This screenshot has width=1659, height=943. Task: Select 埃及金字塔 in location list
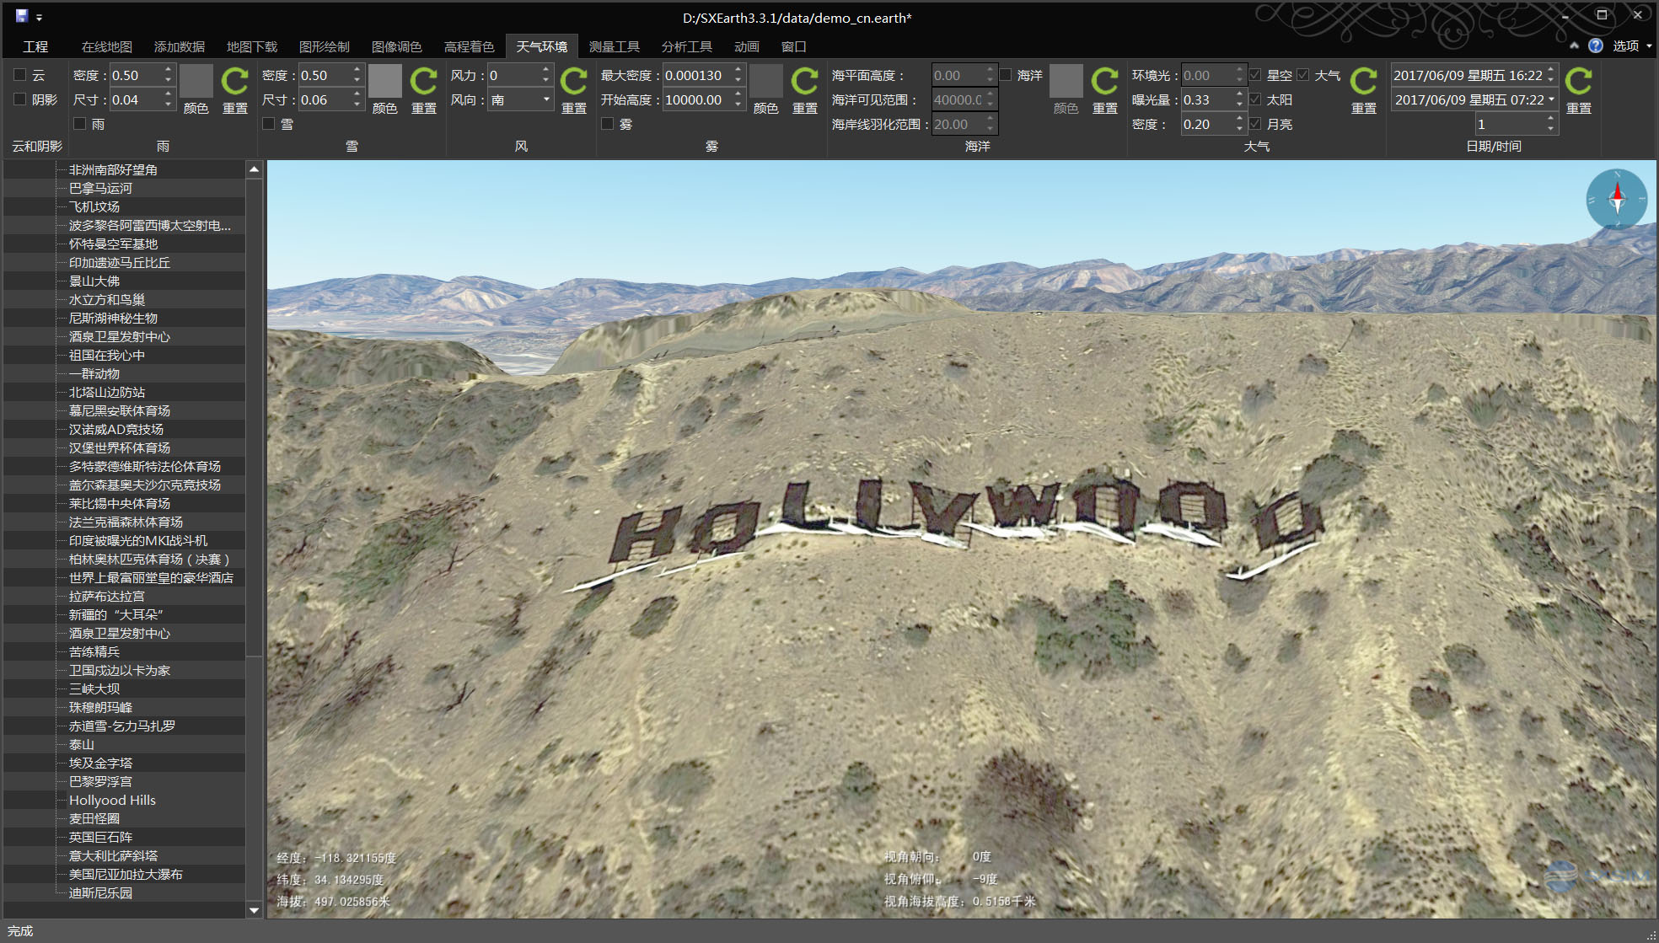coord(100,763)
